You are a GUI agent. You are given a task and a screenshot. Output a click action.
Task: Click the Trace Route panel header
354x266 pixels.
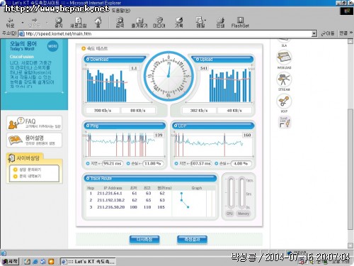coord(150,178)
